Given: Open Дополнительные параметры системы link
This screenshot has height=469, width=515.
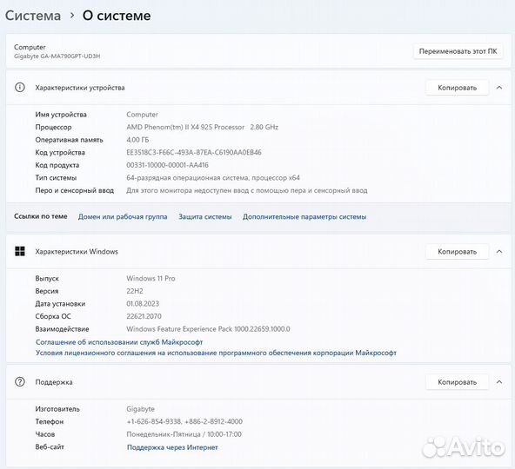Looking at the screenshot, I should (x=304, y=216).
